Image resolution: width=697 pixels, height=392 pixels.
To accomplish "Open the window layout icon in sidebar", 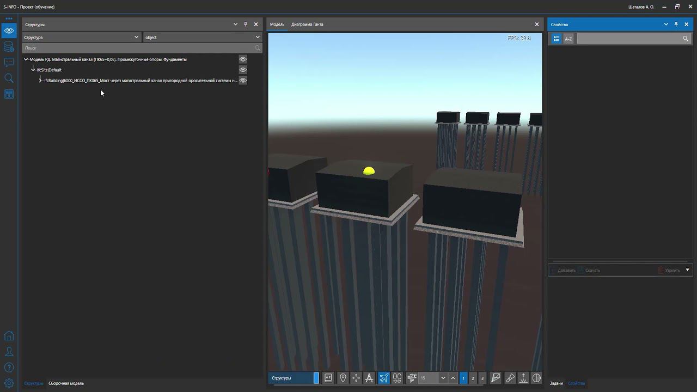I will pyautogui.click(x=9, y=94).
